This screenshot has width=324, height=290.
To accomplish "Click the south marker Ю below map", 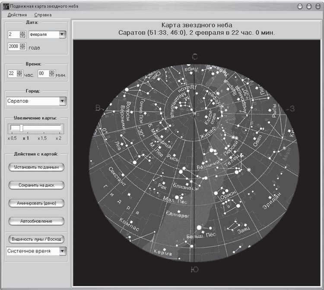I will pyautogui.click(x=195, y=270).
